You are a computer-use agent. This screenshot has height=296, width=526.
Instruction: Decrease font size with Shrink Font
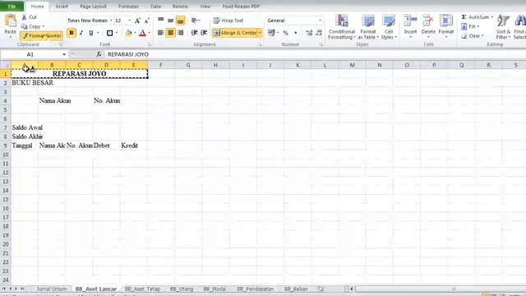146,21
